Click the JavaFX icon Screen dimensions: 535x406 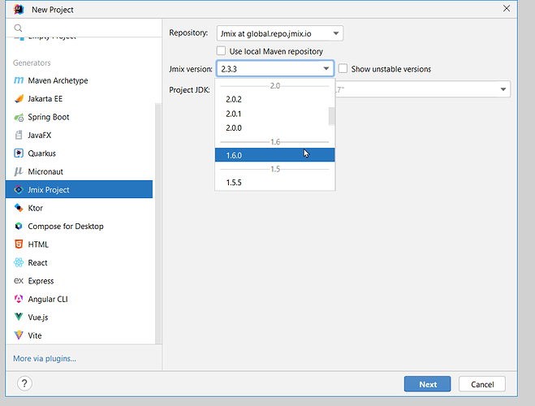click(x=19, y=135)
